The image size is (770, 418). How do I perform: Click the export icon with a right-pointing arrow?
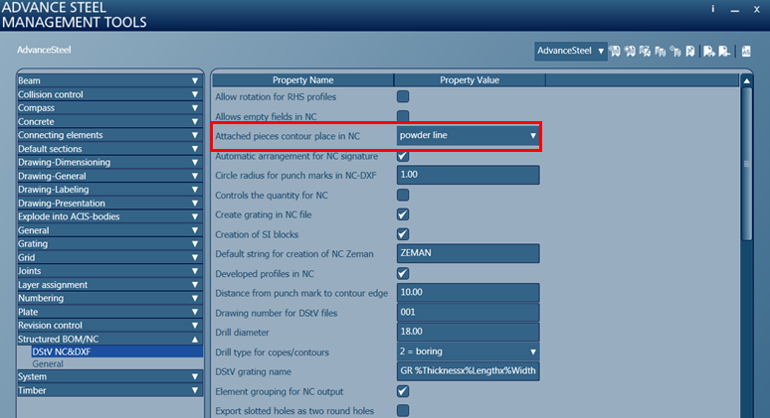pos(709,51)
